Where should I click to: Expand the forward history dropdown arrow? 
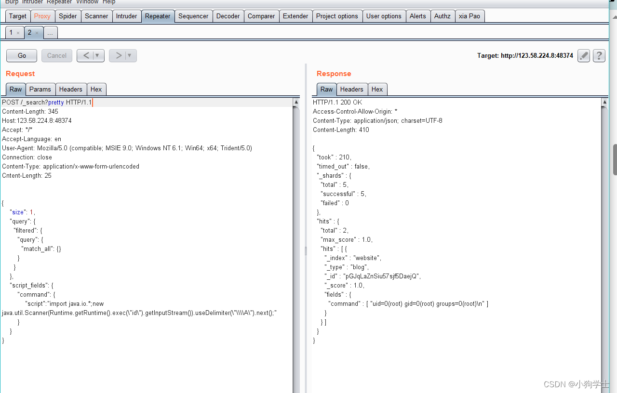click(130, 55)
